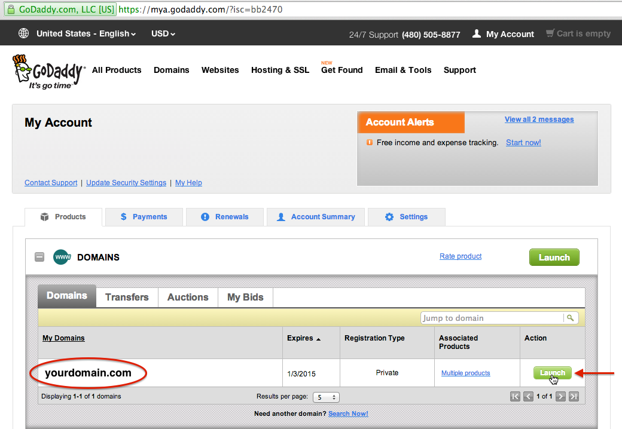The image size is (622, 429).
Task: Click the Start now! link
Action: (x=523, y=143)
